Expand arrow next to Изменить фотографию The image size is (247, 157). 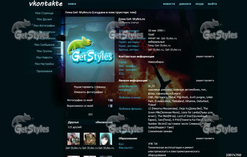[x=105, y=92]
